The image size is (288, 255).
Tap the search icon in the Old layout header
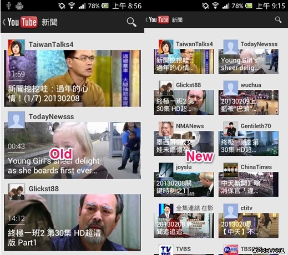(x=132, y=22)
